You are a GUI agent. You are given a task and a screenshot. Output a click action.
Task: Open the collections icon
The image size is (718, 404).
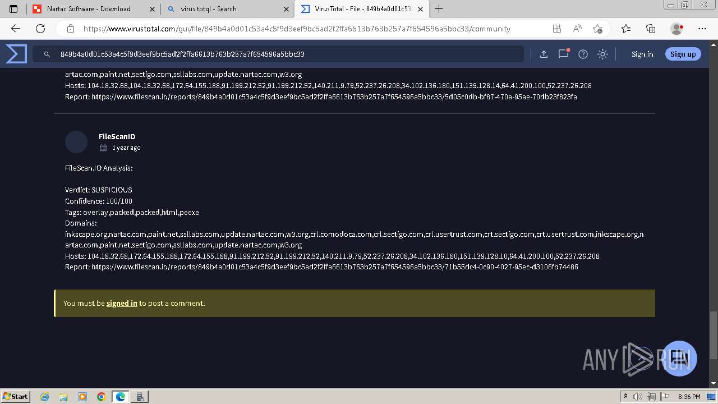click(x=651, y=29)
